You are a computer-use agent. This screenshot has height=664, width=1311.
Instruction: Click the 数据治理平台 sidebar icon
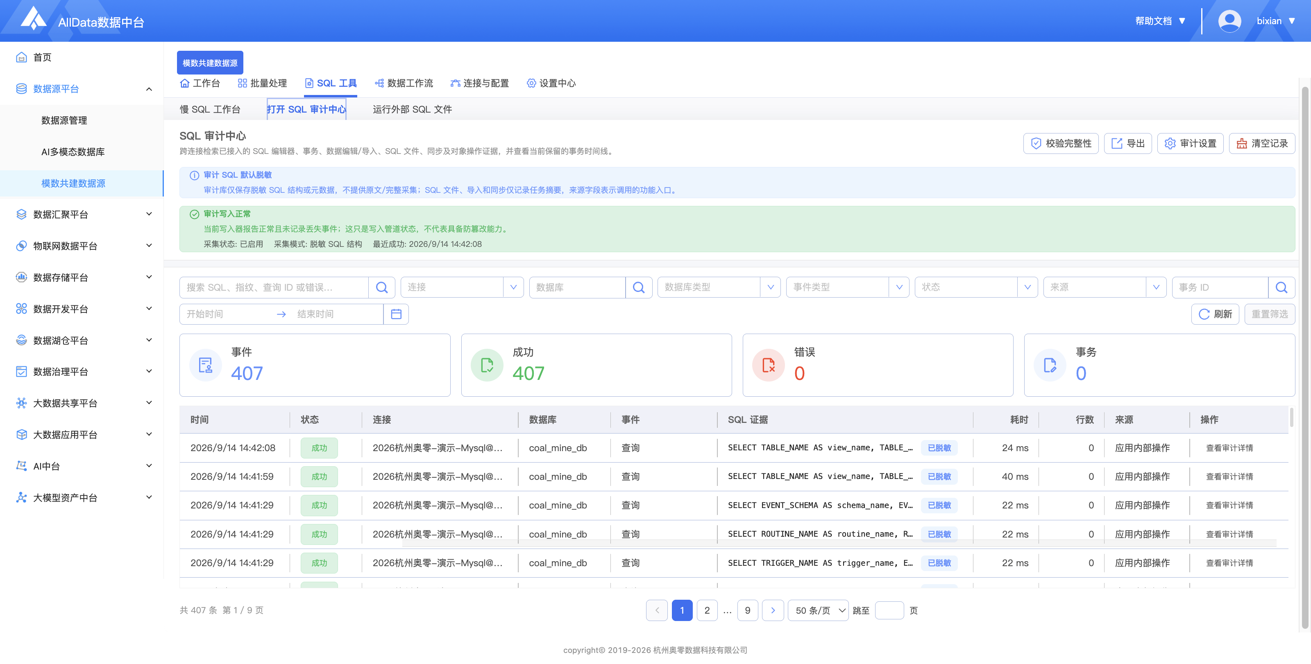pos(21,371)
